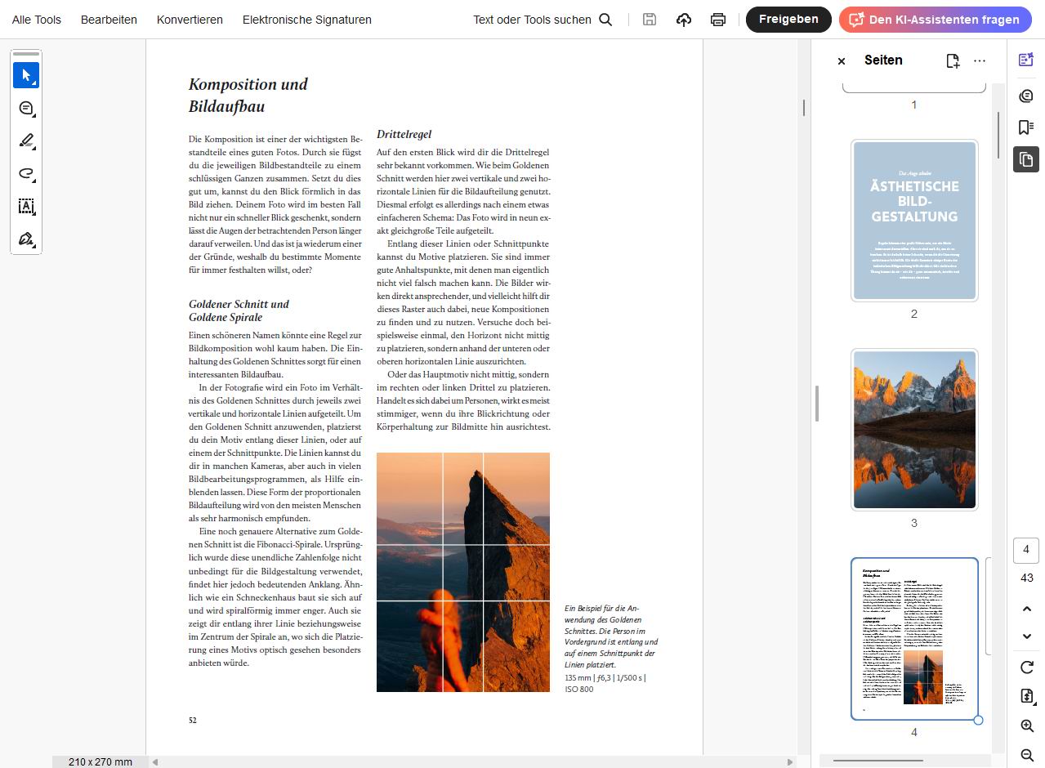Click the thumbnail panel vertical scrollbar
Image resolution: width=1045 pixels, height=768 pixels.
(998, 135)
